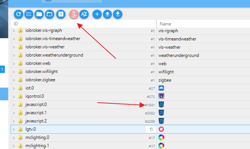Image resolution: width=250 pixels, height=149 pixels.
Task: Collapse all folders with filled folder icon
Action: tap(39, 14)
